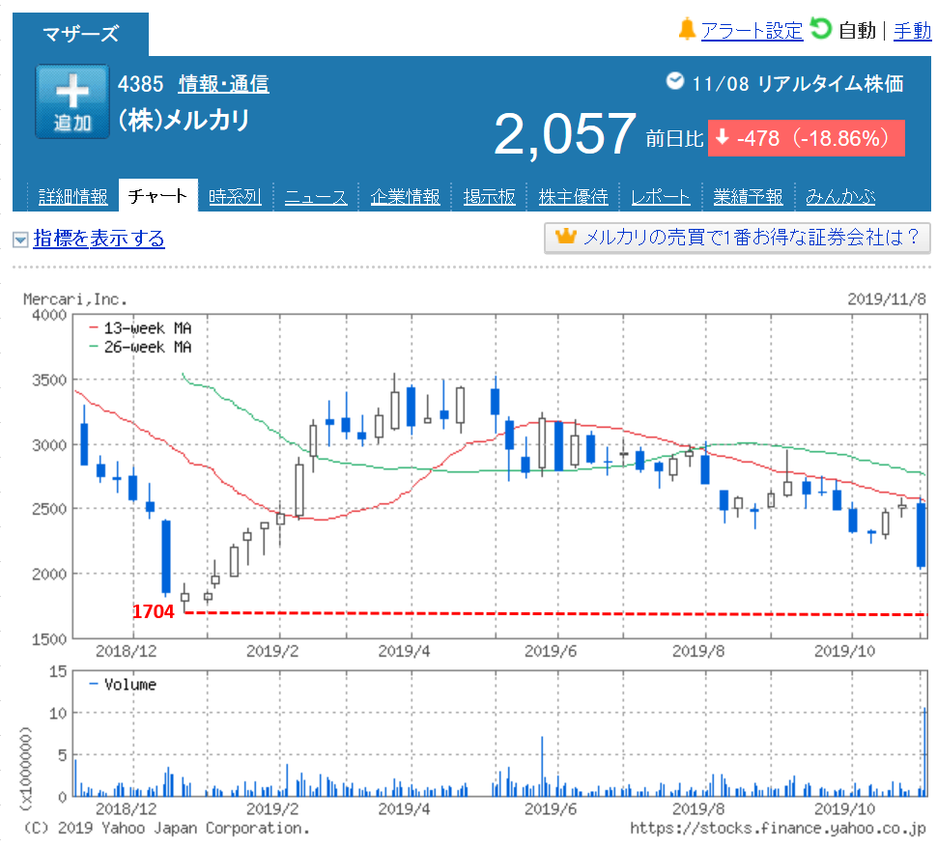Image resolution: width=937 pixels, height=847 pixels.
Task: Click the 2019/6 volume spike bar
Action: pos(542,767)
